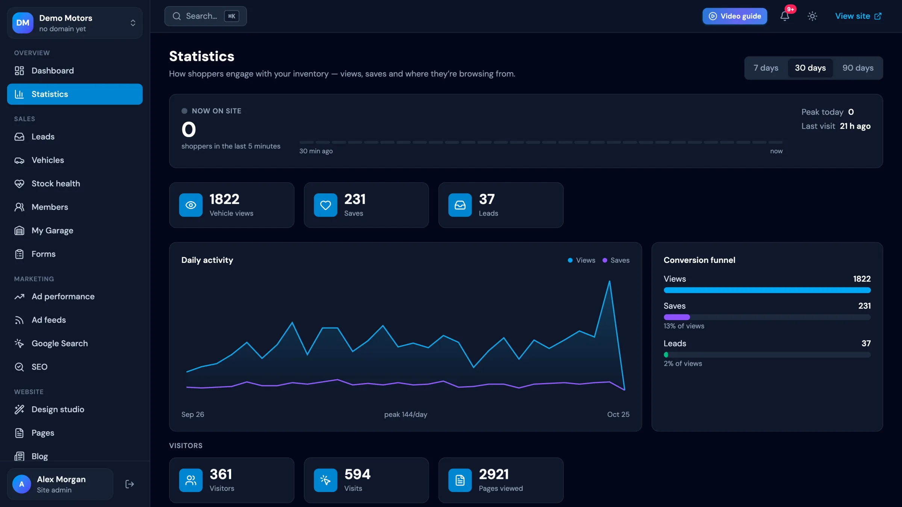The image size is (902, 507).
Task: Toggle Views series in chart legend
Action: click(581, 260)
